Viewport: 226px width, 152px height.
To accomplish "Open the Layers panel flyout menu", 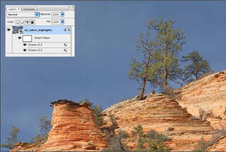I will point(73,10).
